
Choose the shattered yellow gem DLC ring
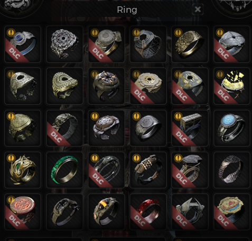[x=232, y=86]
